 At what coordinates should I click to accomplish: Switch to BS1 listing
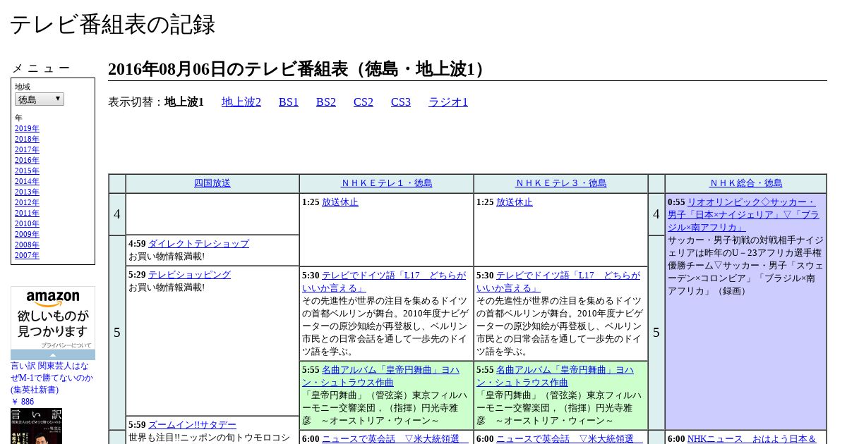coord(289,102)
